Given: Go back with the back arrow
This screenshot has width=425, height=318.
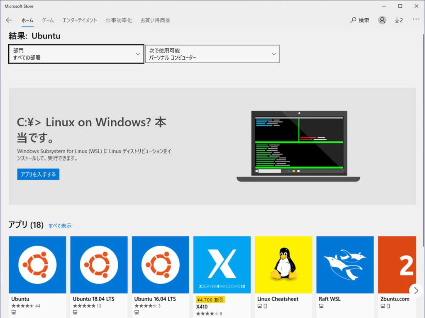Looking at the screenshot, I should click(x=9, y=20).
